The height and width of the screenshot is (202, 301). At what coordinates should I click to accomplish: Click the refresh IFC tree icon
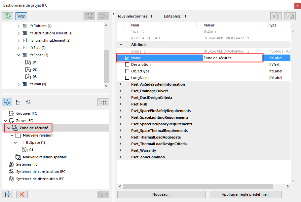(7, 16)
